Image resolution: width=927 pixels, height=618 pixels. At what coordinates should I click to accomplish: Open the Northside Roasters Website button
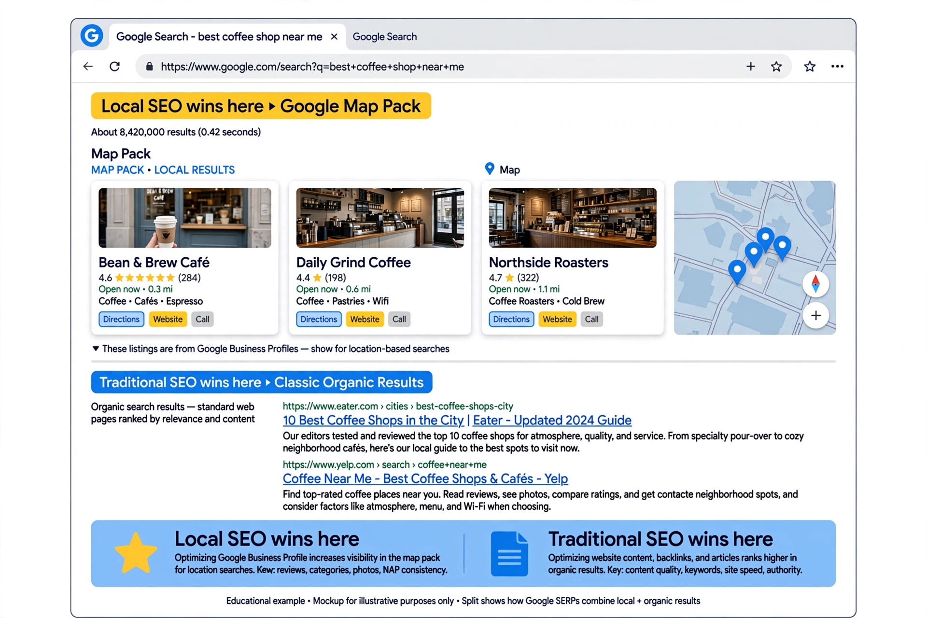[557, 319]
